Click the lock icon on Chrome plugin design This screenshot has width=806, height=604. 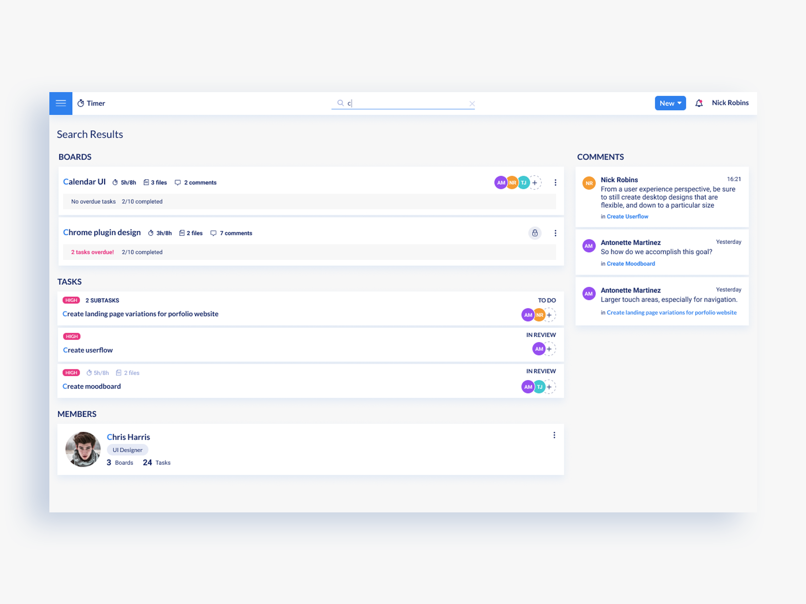click(534, 233)
